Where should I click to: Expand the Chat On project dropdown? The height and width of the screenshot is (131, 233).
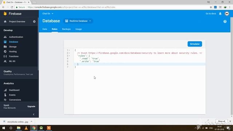tap(48, 13)
